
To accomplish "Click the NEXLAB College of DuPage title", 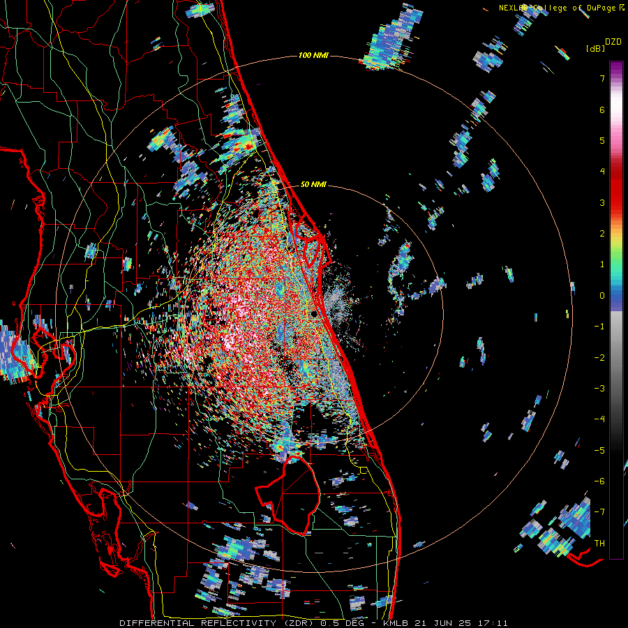I will pos(561,8).
